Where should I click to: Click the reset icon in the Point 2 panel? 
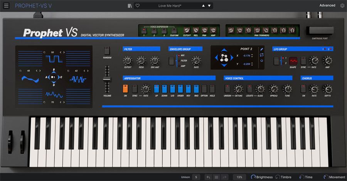[x=262, y=61]
